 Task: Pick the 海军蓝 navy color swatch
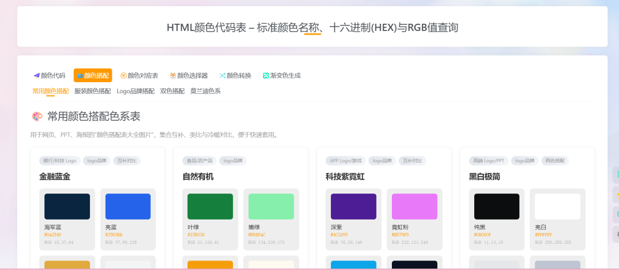click(x=67, y=206)
